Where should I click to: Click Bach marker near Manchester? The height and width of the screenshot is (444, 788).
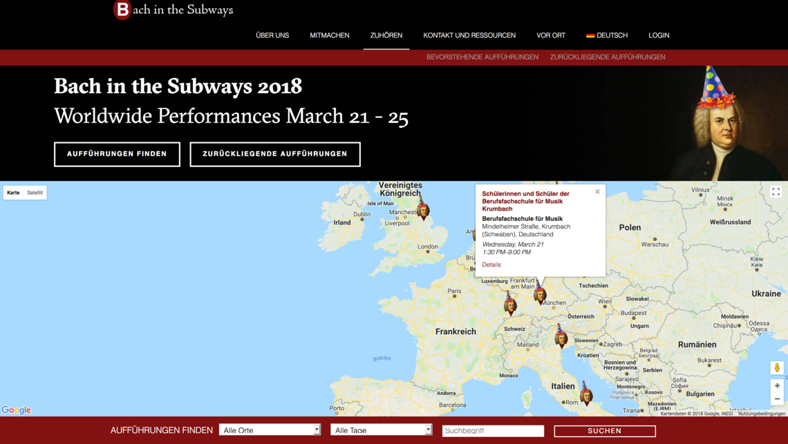(423, 209)
